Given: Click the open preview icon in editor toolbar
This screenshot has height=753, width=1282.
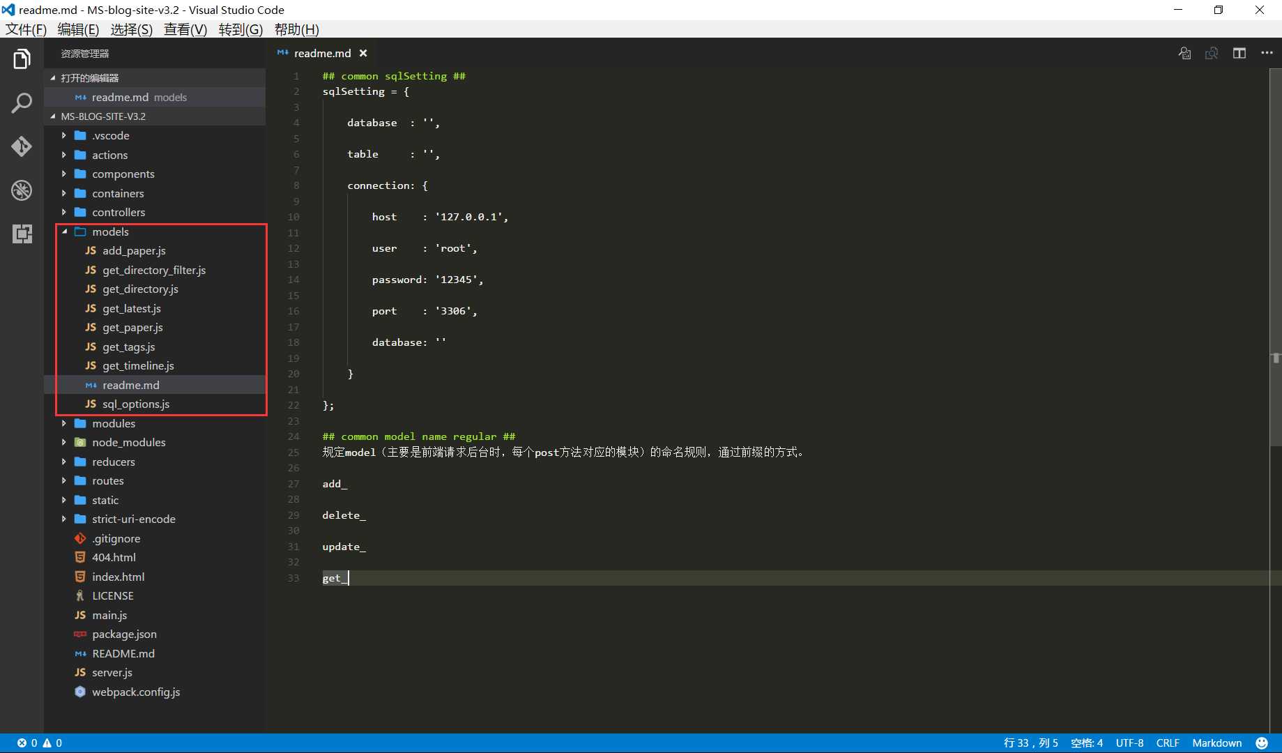Looking at the screenshot, I should pyautogui.click(x=1184, y=53).
